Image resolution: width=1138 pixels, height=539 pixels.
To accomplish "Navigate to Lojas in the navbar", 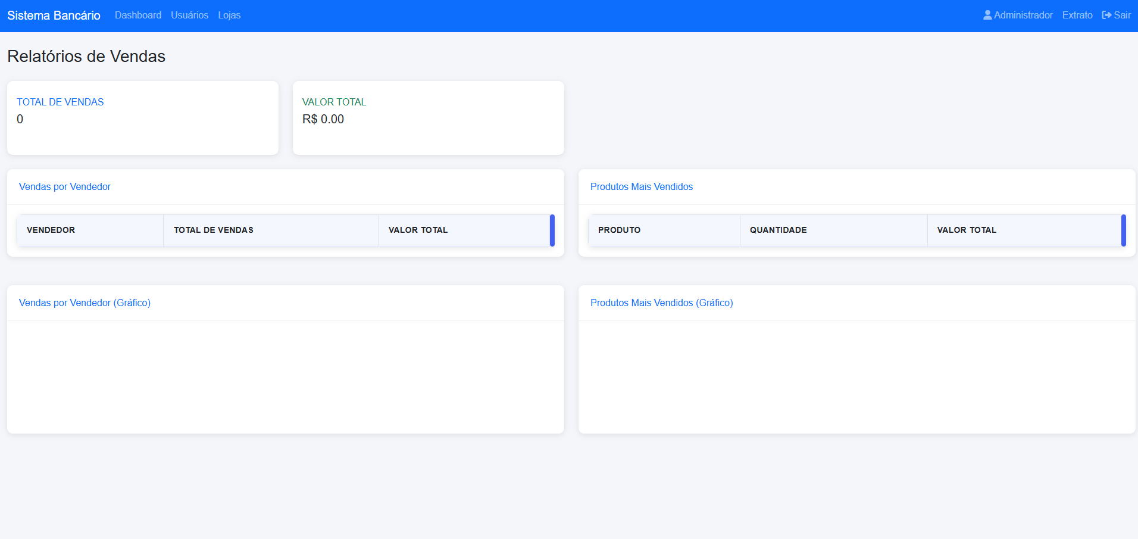I will pyautogui.click(x=229, y=15).
